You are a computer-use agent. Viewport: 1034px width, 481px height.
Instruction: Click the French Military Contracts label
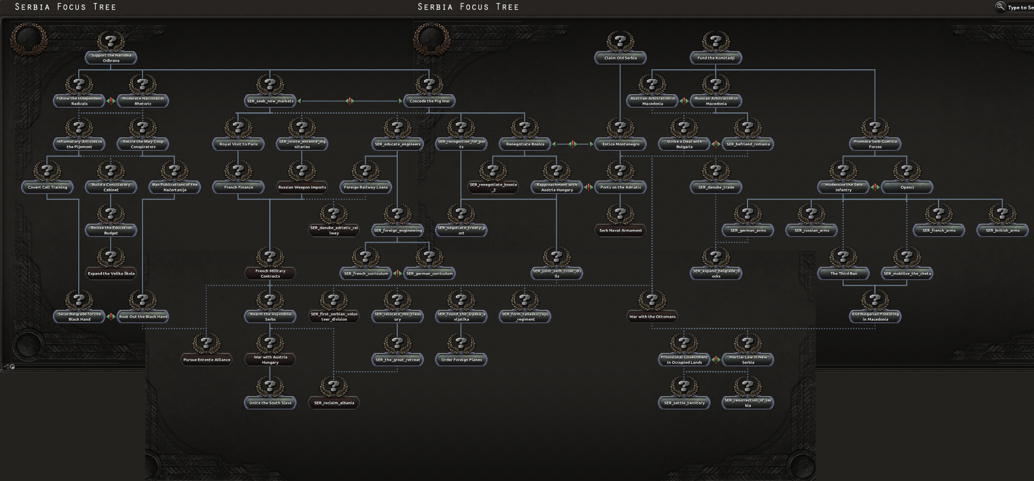click(x=270, y=273)
